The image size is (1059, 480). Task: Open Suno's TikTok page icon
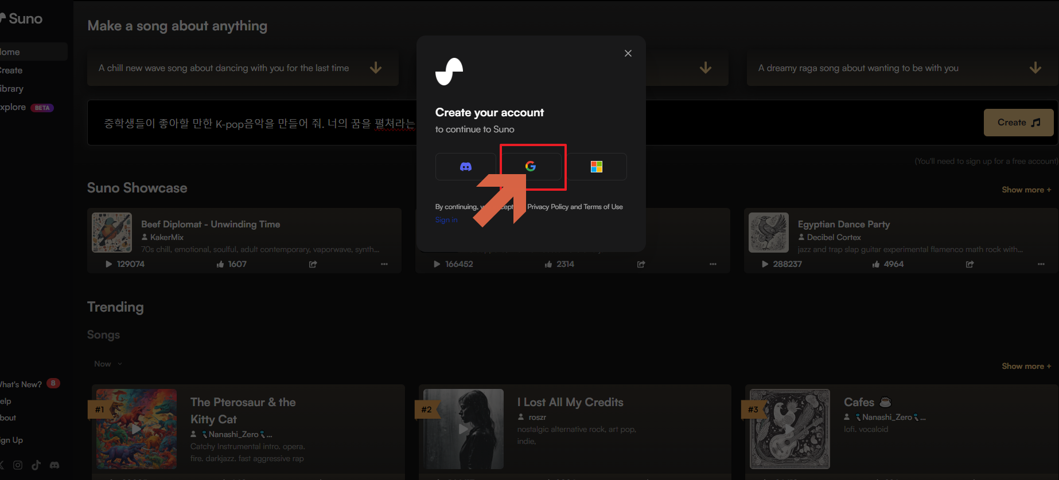36,465
